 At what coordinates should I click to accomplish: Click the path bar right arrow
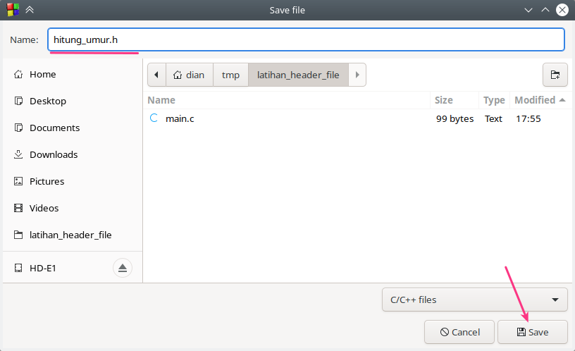[357, 75]
